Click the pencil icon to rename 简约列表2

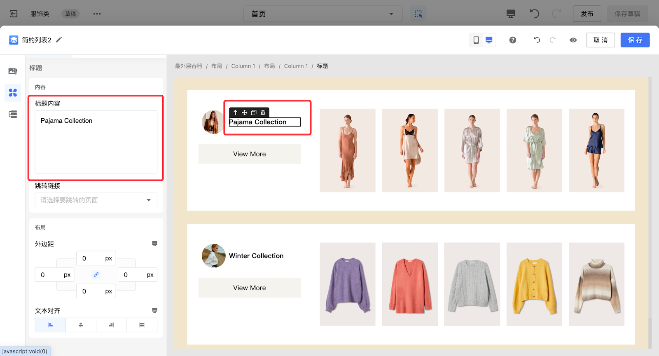(59, 40)
